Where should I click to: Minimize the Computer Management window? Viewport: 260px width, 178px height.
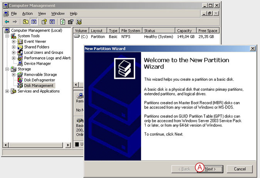[x=205, y=5]
